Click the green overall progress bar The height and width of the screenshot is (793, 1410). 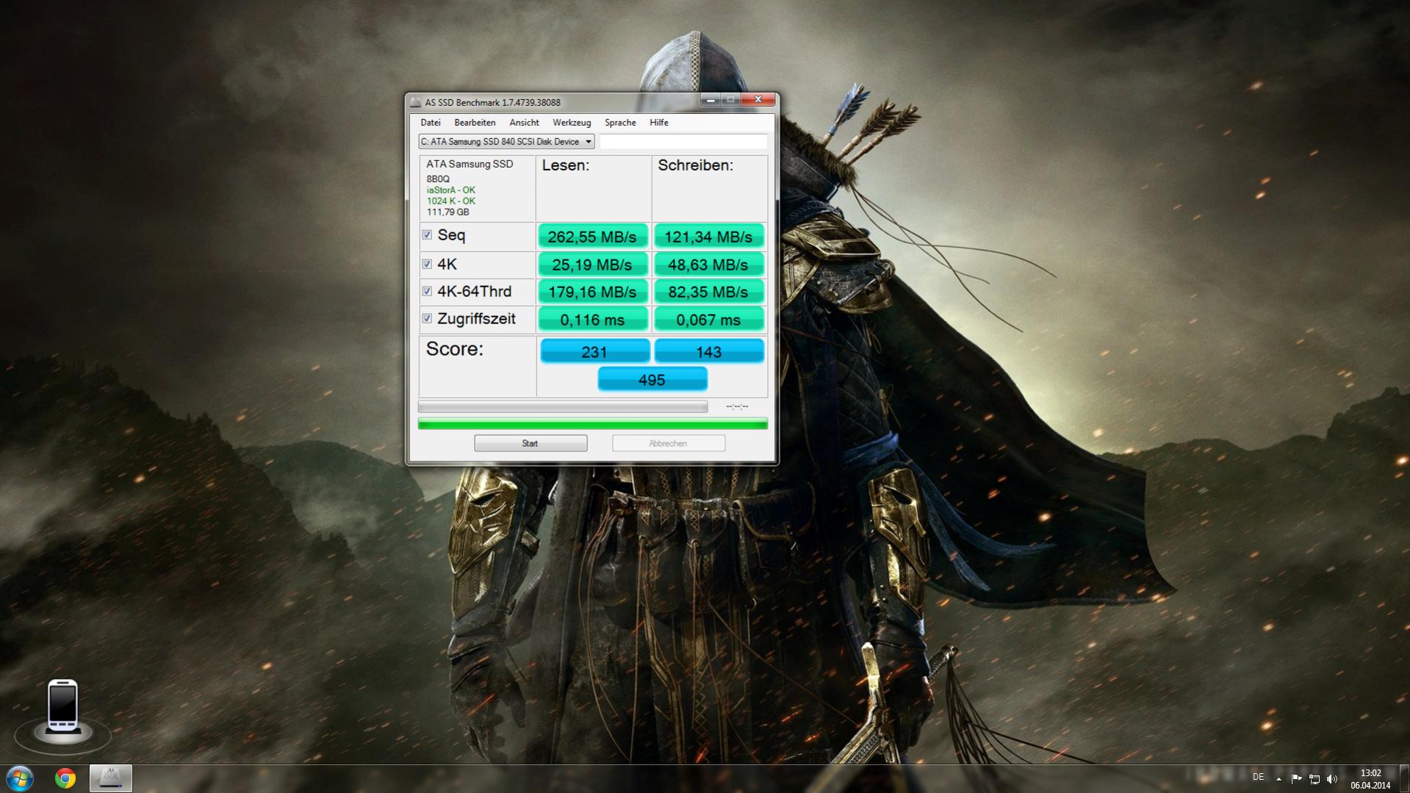click(592, 424)
